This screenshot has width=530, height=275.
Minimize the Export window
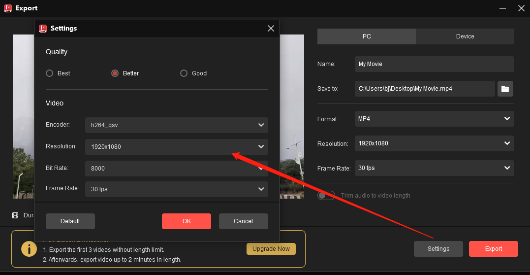502,8
